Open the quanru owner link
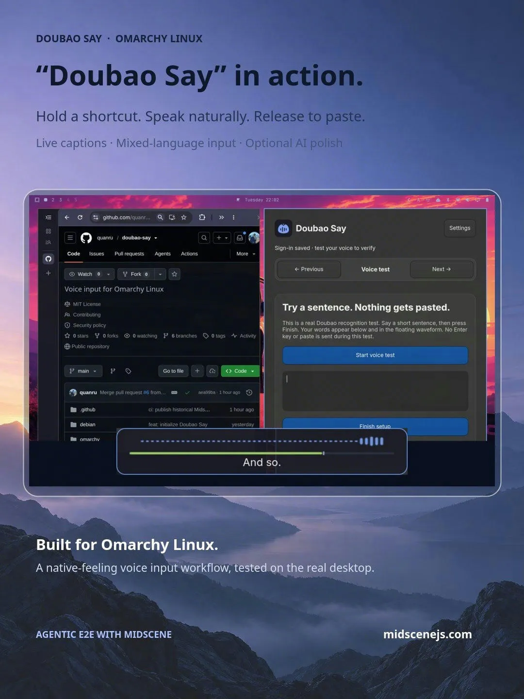Image resolution: width=524 pixels, height=699 pixels. point(105,238)
